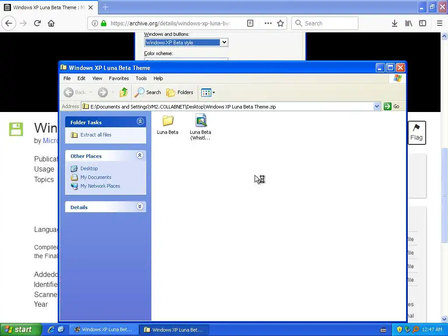
Task: Open Search in the Explorer toolbar
Action: coord(148,92)
